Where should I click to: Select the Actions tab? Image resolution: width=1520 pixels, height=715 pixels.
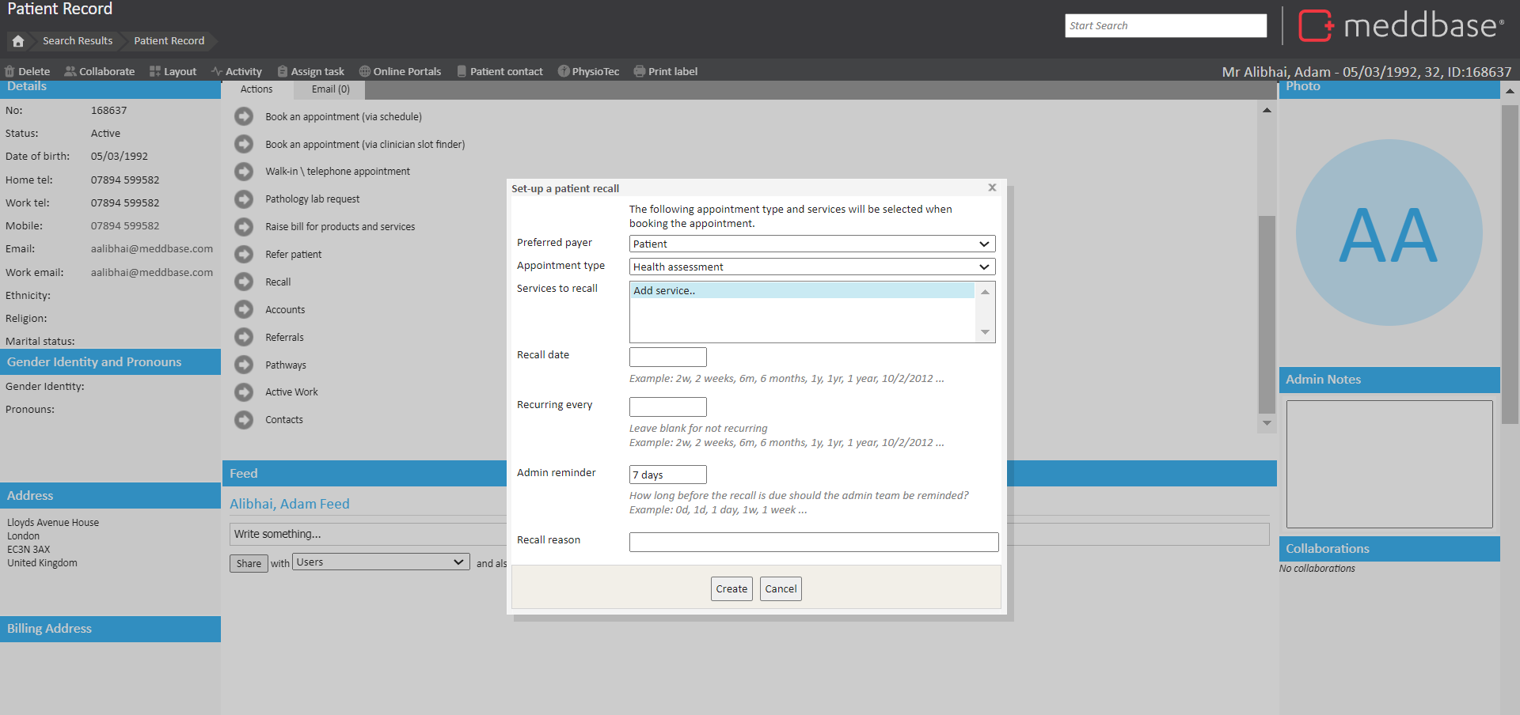[x=256, y=89]
